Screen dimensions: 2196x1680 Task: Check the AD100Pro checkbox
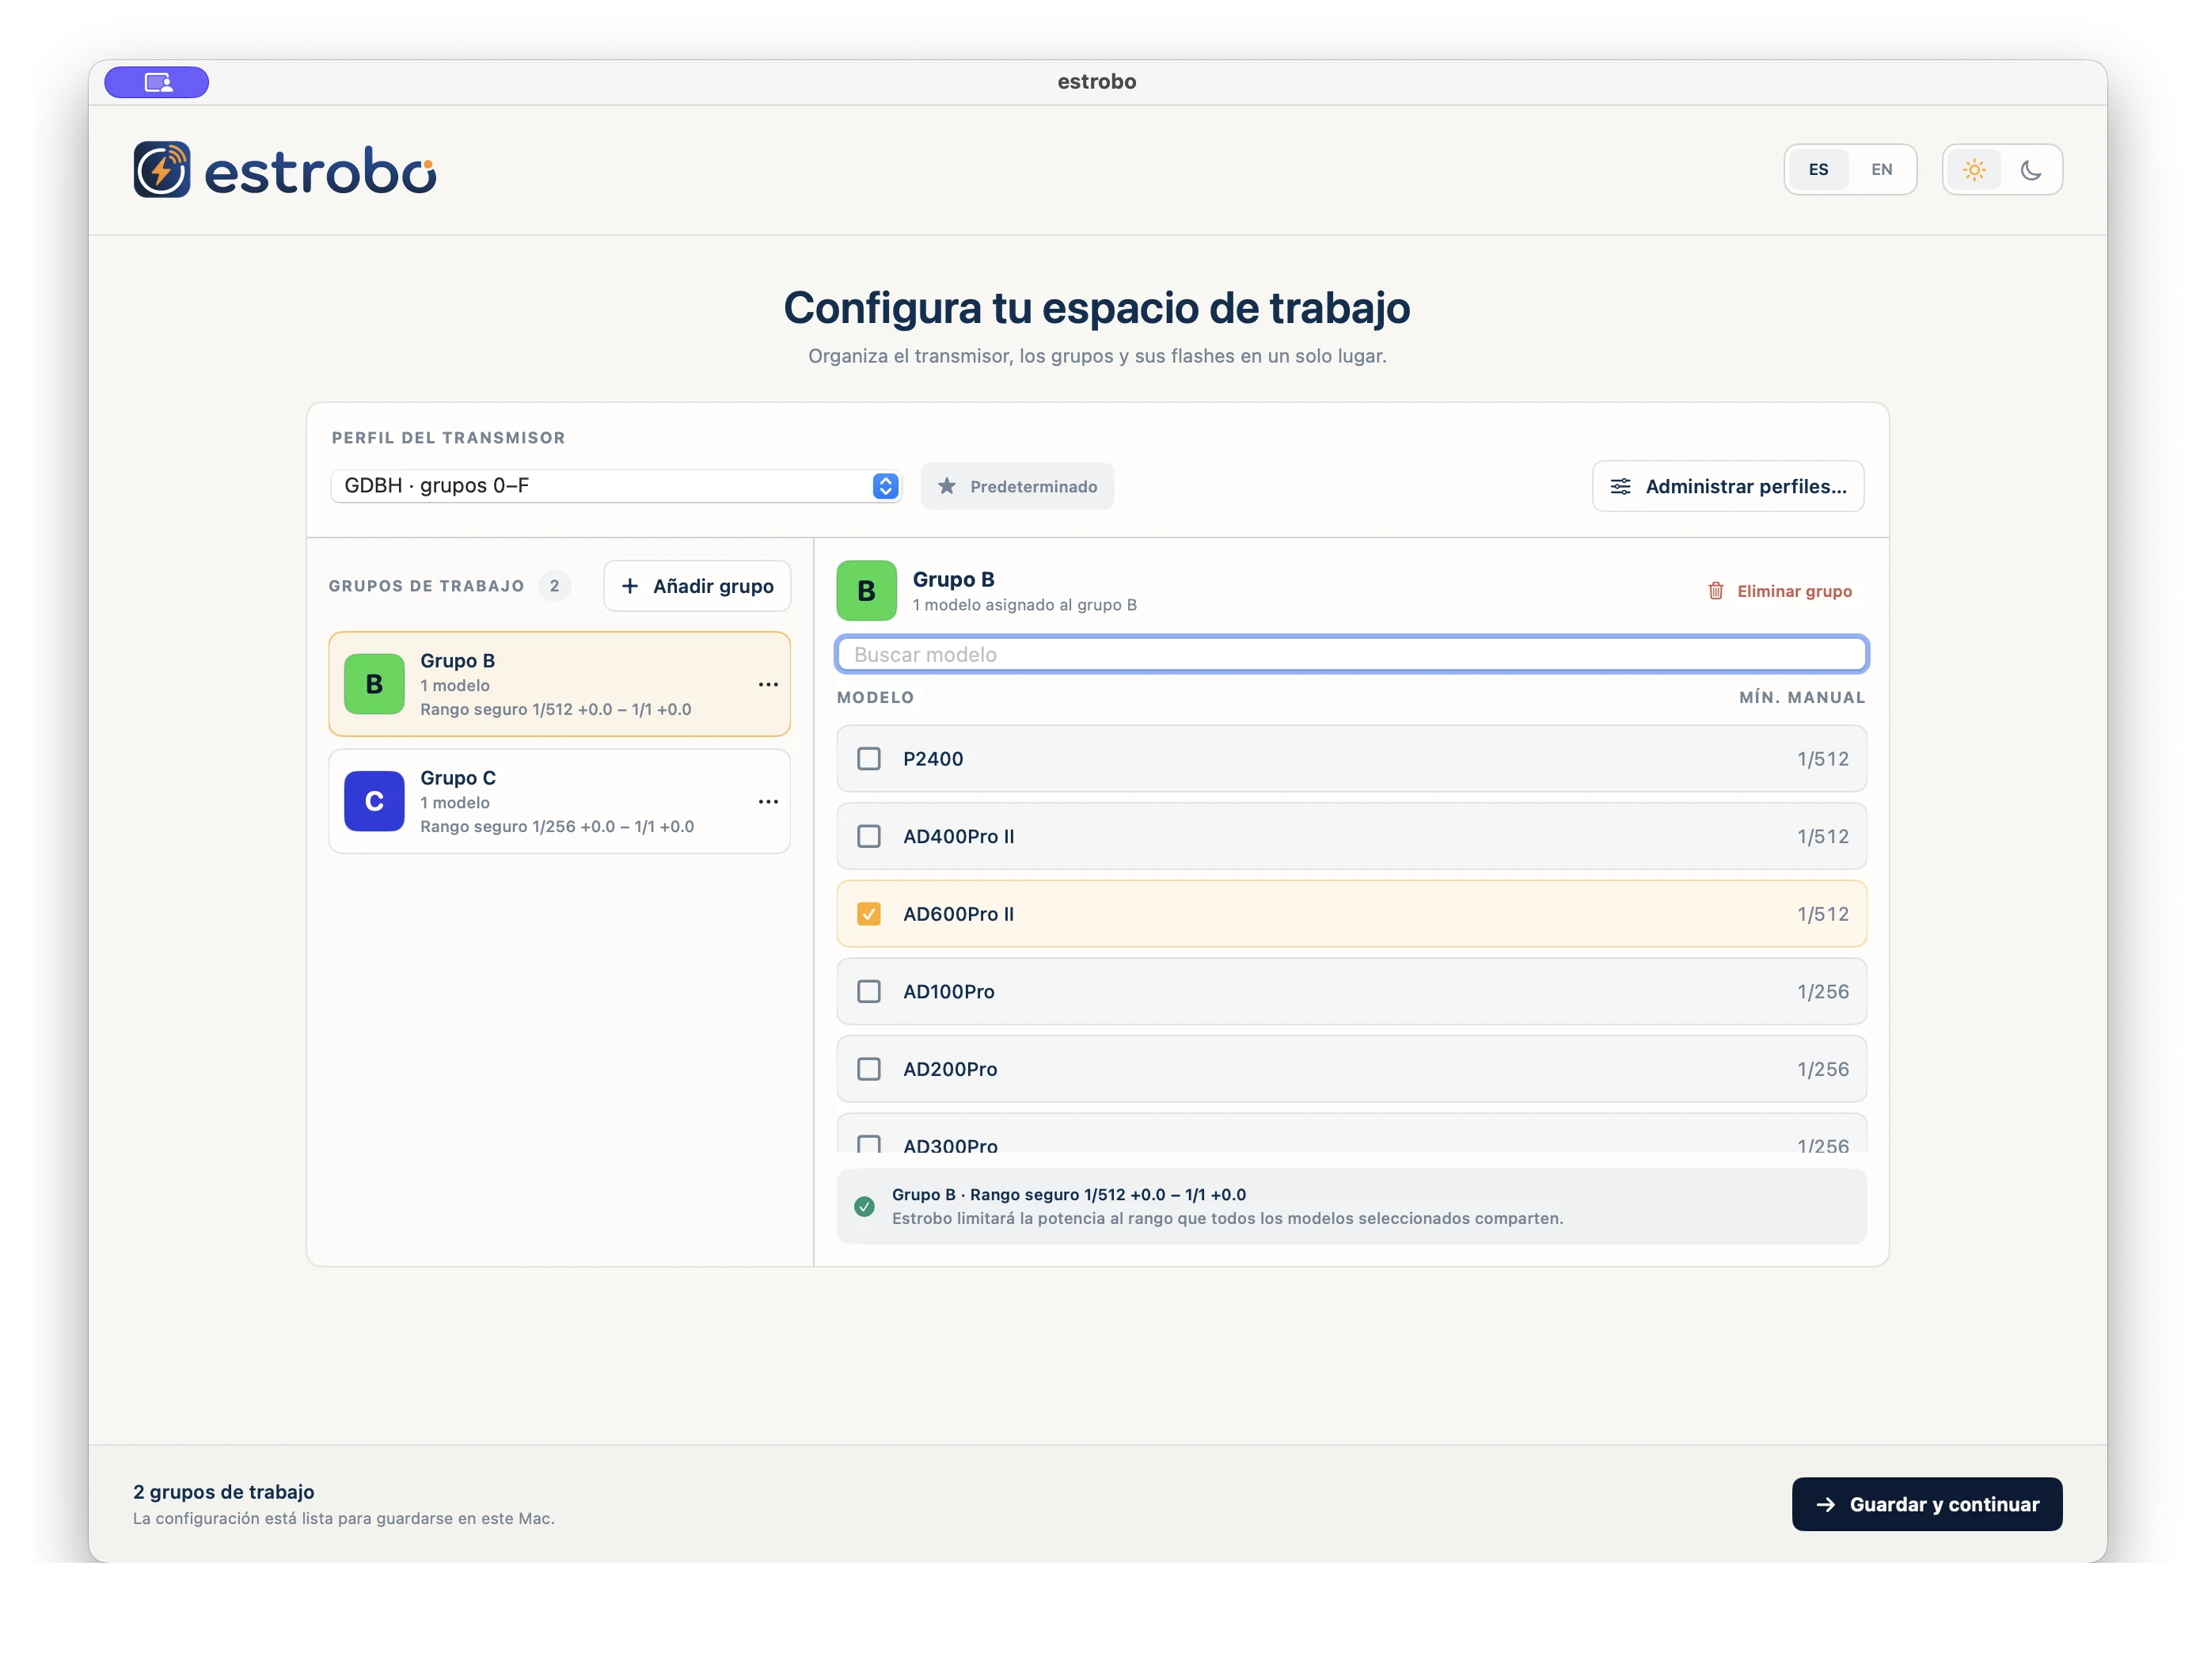point(869,991)
